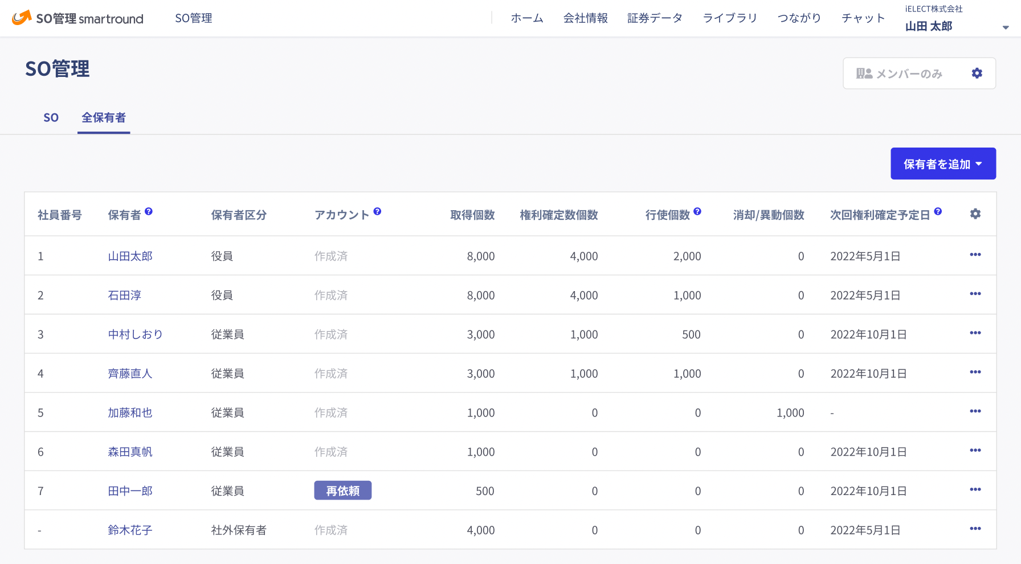Click help icon beside 行使個数 header
This screenshot has width=1021, height=564.
click(x=697, y=211)
